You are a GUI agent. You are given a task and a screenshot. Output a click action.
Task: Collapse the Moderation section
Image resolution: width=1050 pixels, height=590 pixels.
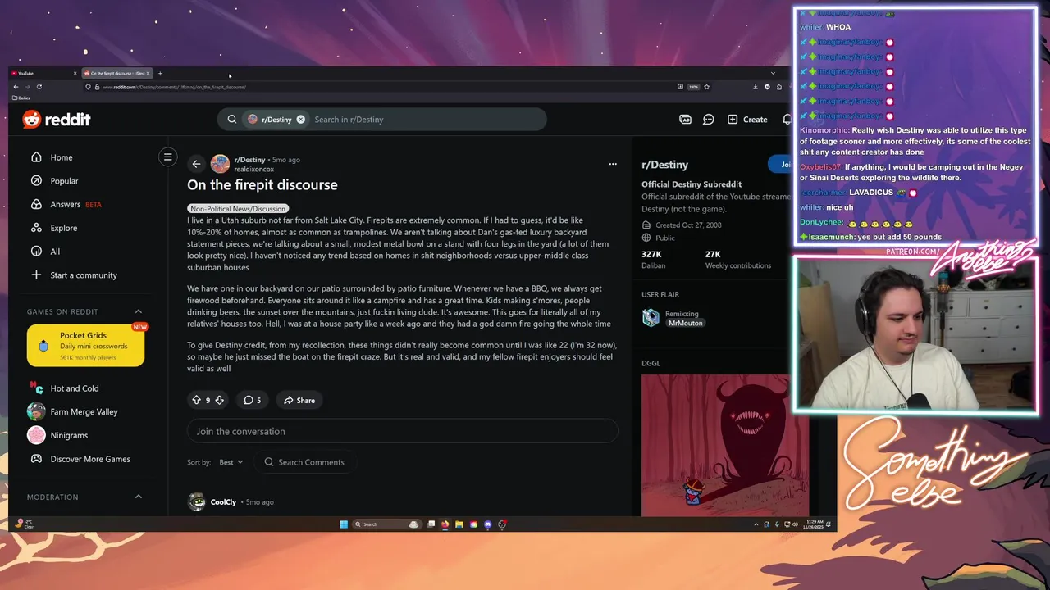click(138, 497)
